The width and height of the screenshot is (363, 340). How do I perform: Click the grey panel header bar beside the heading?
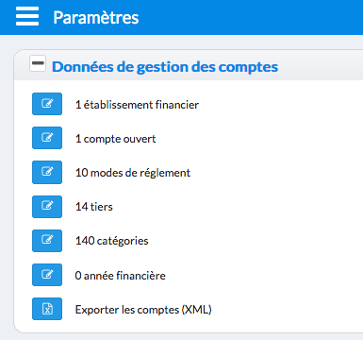(321, 65)
